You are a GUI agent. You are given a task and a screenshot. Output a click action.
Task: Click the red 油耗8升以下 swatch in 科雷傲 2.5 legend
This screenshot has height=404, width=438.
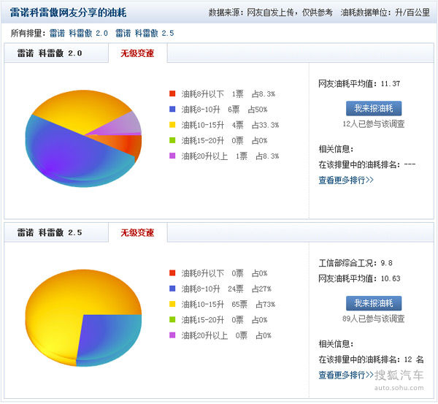pos(172,273)
